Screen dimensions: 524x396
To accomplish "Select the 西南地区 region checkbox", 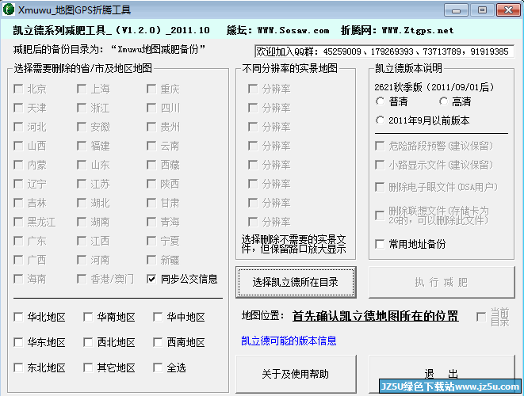I will (158, 343).
